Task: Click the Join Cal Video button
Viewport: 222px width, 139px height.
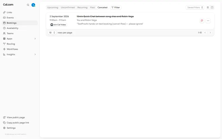Action: click(58, 25)
